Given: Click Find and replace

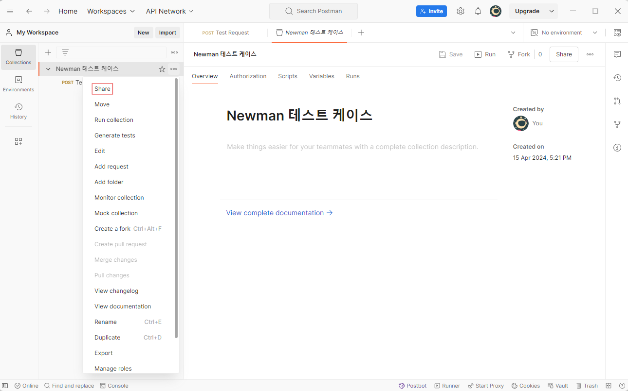Looking at the screenshot, I should click(x=69, y=386).
